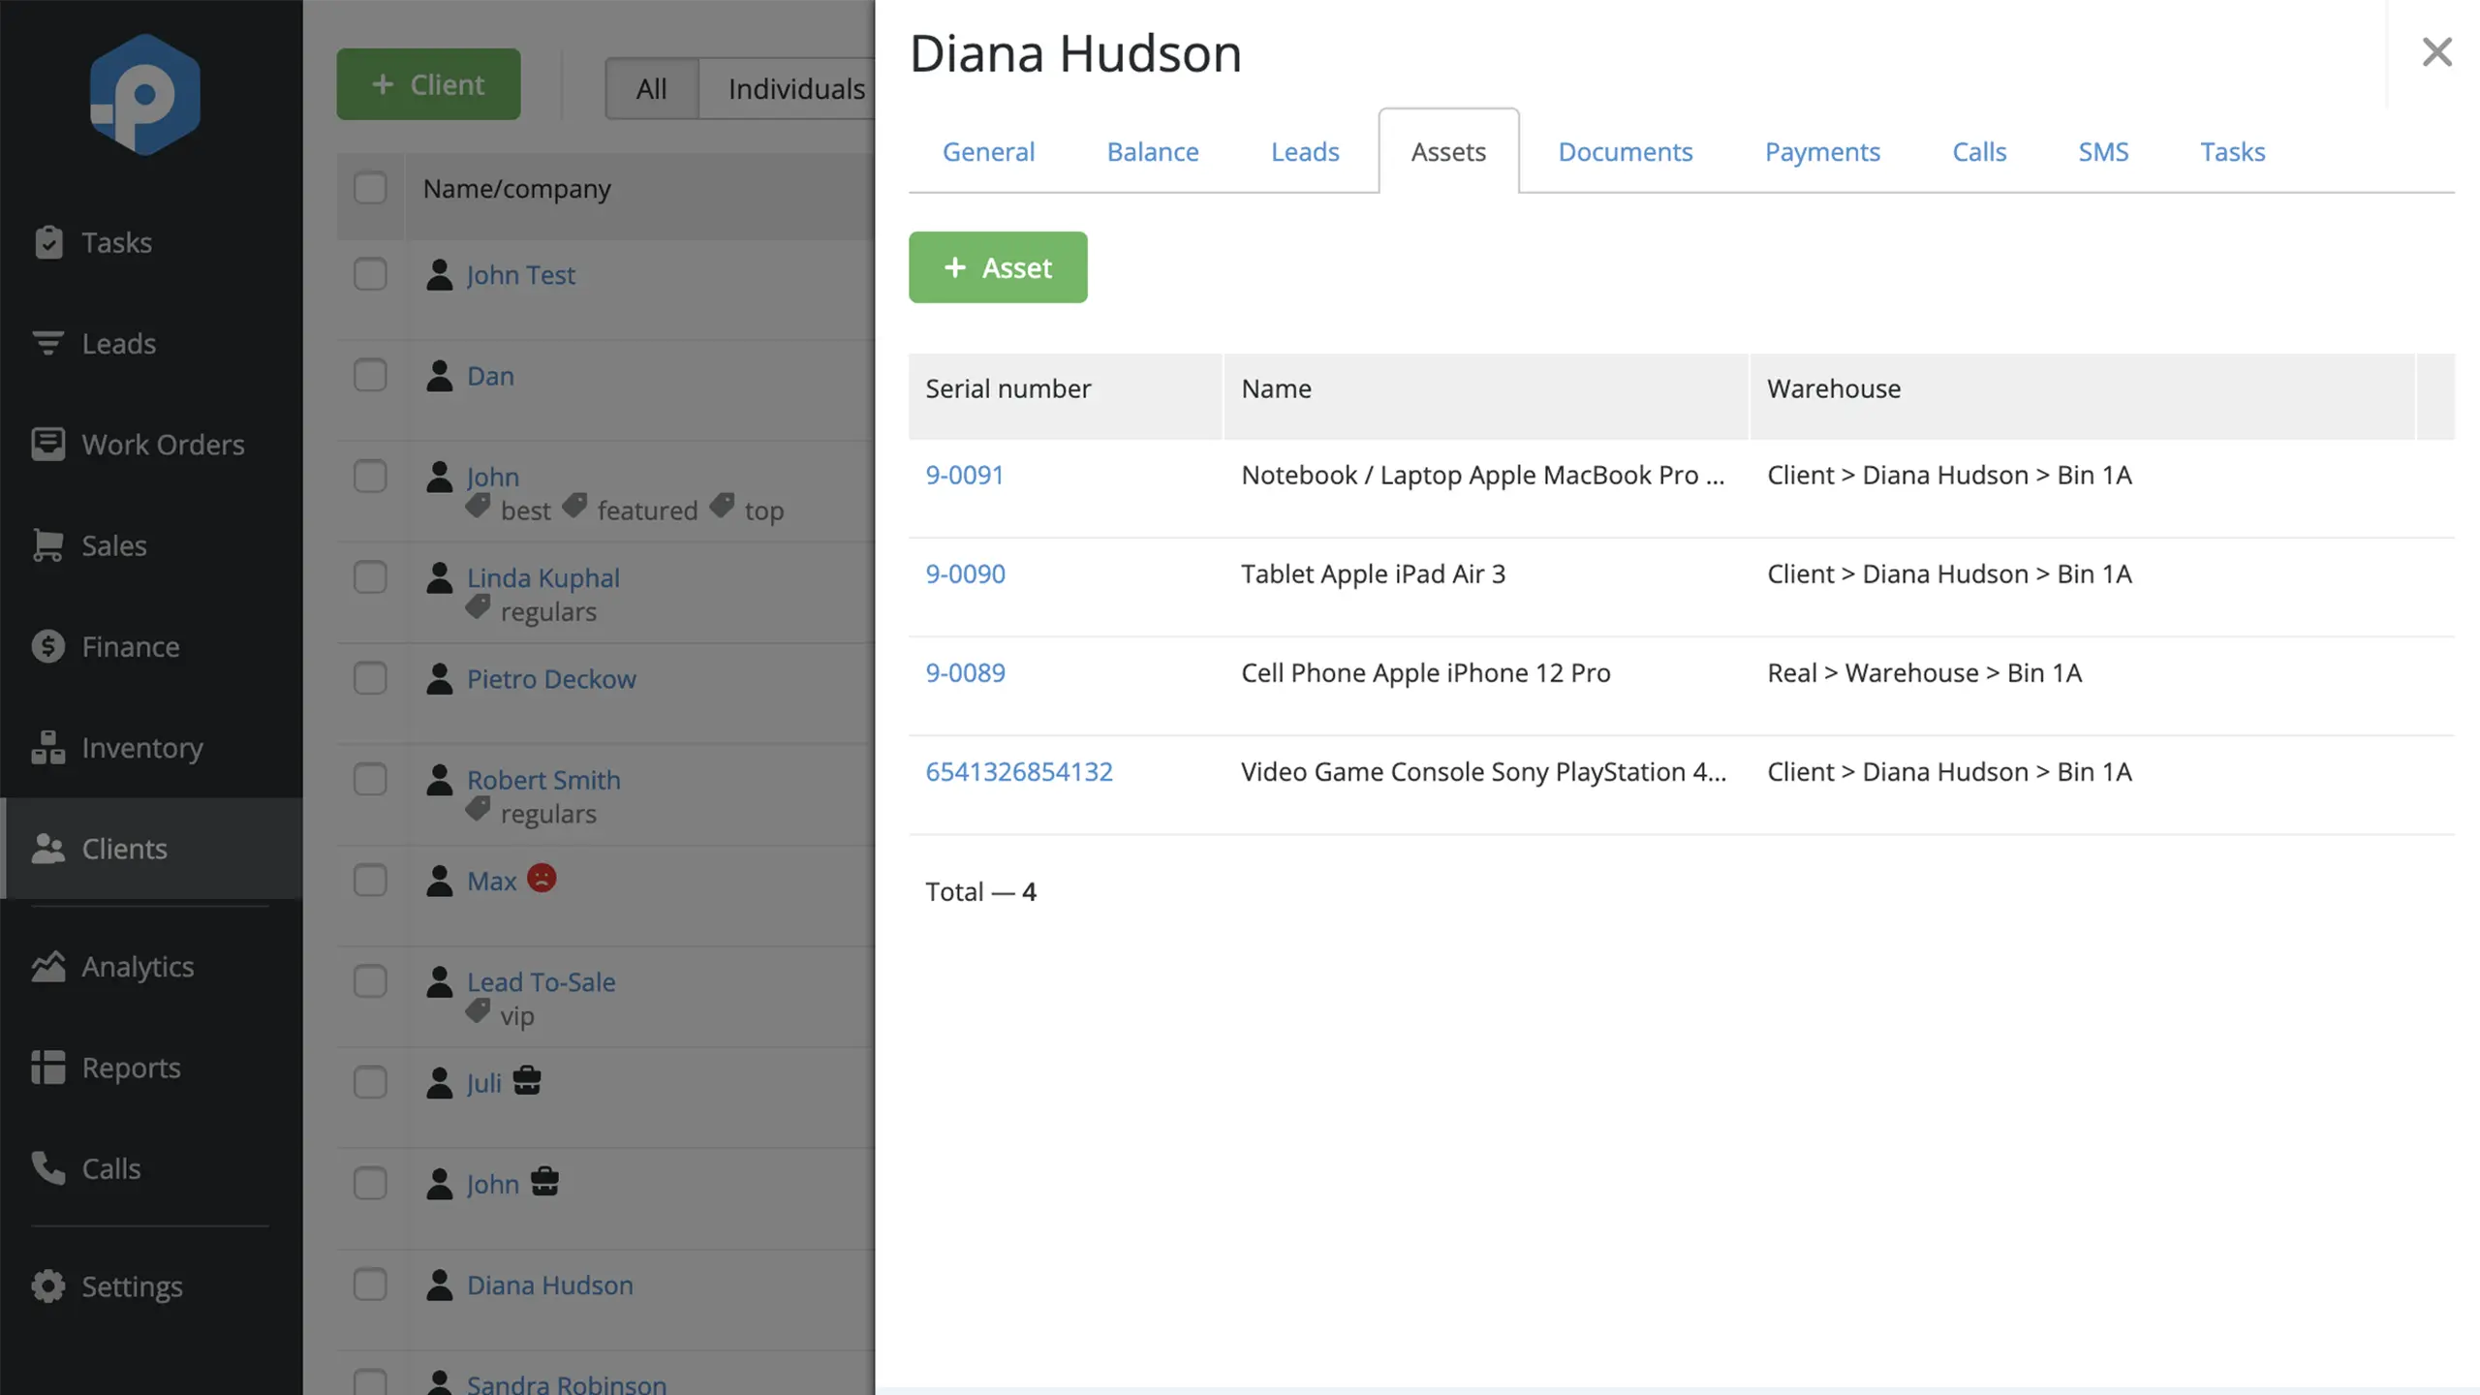Screen dimensions: 2480x1395
Task: Check the Lead To-Sale row checkbox
Action: coord(370,981)
